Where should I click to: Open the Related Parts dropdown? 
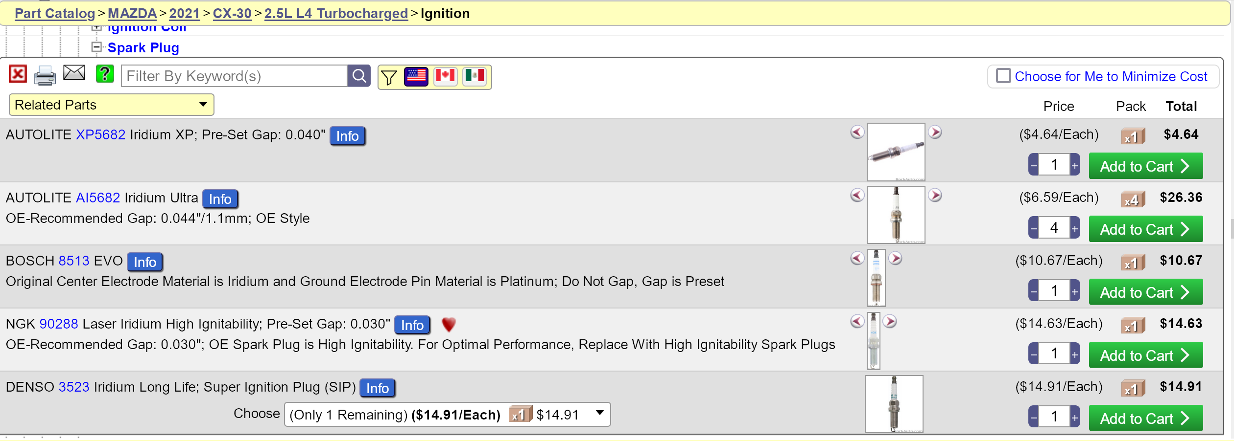pyautogui.click(x=112, y=105)
